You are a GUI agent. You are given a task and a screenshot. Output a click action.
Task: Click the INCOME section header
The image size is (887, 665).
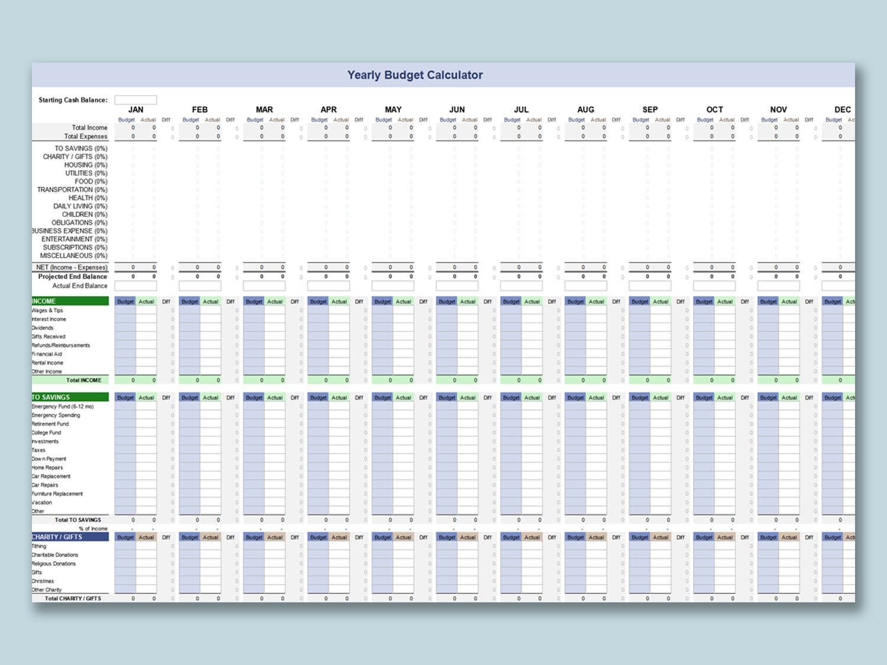coord(44,301)
